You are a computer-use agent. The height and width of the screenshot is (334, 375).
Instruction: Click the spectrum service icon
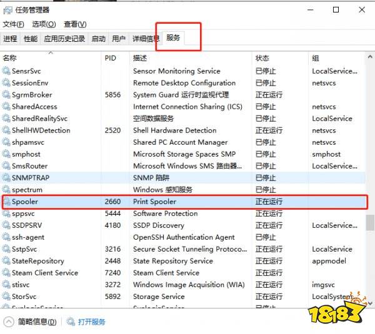[6, 189]
